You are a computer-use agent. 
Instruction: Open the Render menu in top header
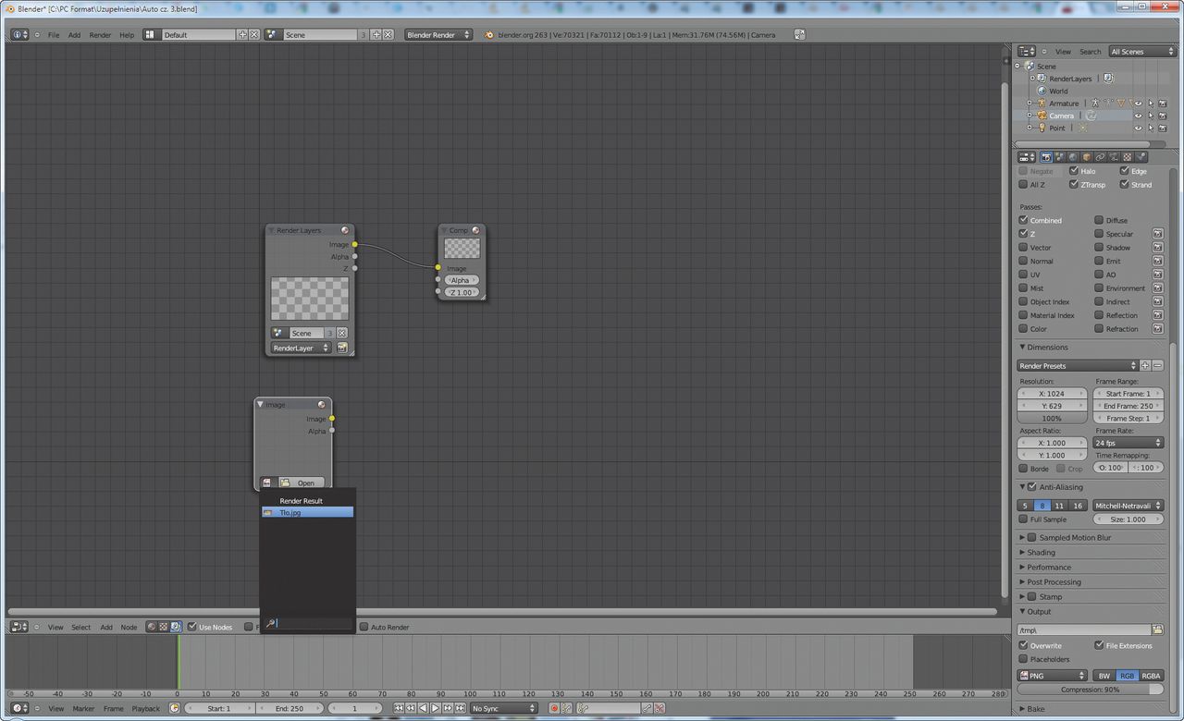tap(100, 35)
